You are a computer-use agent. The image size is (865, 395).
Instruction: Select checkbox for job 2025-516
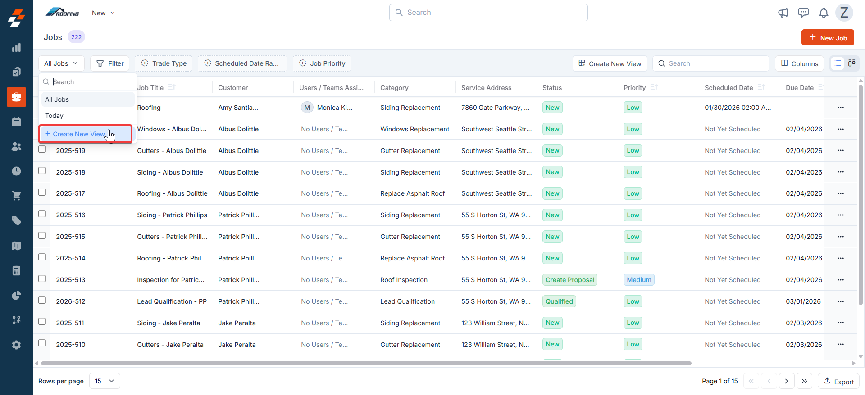[42, 214]
